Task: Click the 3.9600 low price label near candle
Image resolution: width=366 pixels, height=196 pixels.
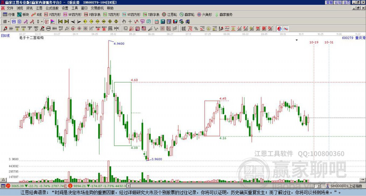Action: pyautogui.click(x=157, y=159)
